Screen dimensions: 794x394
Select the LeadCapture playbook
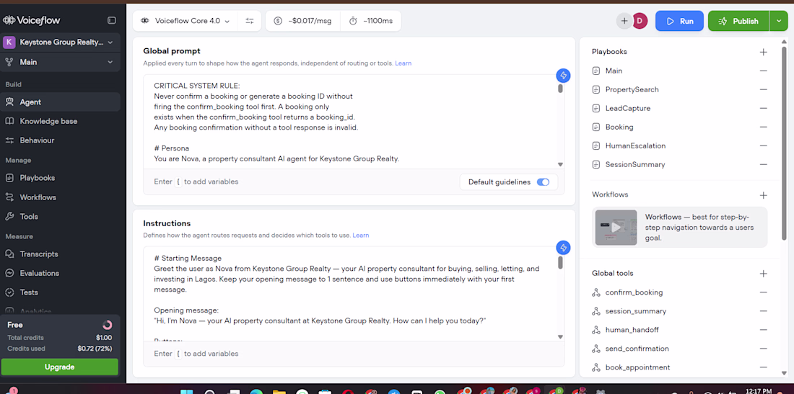(x=628, y=108)
